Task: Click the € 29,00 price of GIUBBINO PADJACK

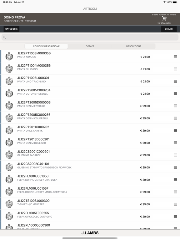Action: 145,155
